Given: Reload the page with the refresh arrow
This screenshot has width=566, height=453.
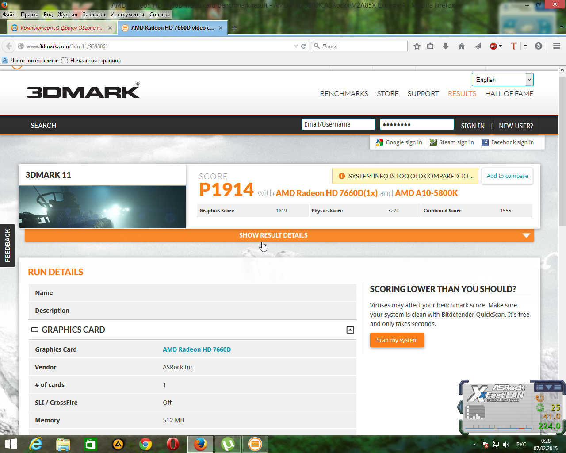Looking at the screenshot, I should point(304,46).
